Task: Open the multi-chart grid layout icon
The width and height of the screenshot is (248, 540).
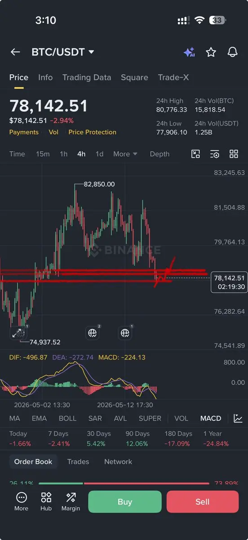Action: [234, 154]
